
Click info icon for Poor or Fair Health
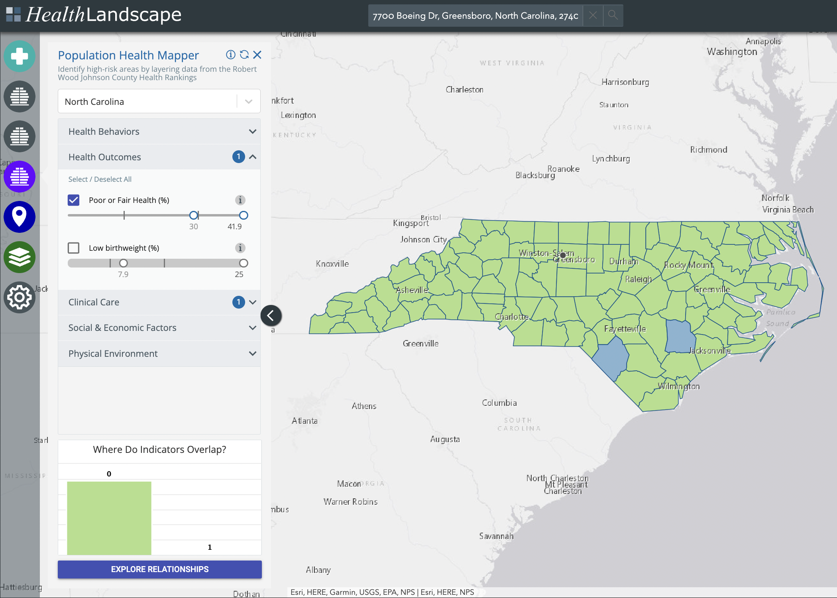(240, 200)
